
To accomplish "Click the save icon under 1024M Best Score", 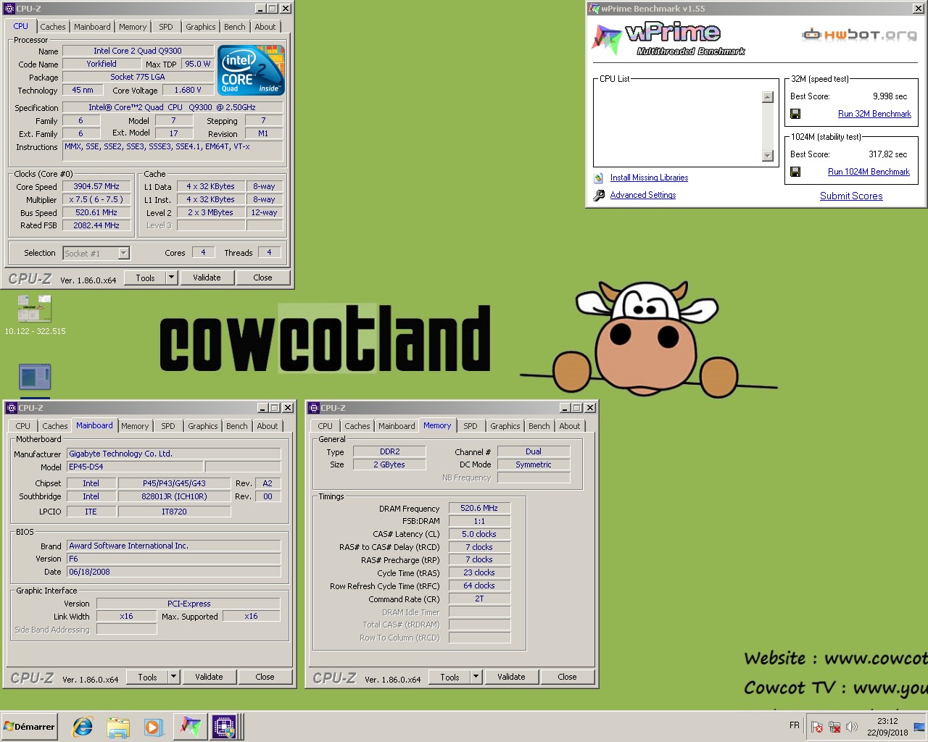I will 795,172.
